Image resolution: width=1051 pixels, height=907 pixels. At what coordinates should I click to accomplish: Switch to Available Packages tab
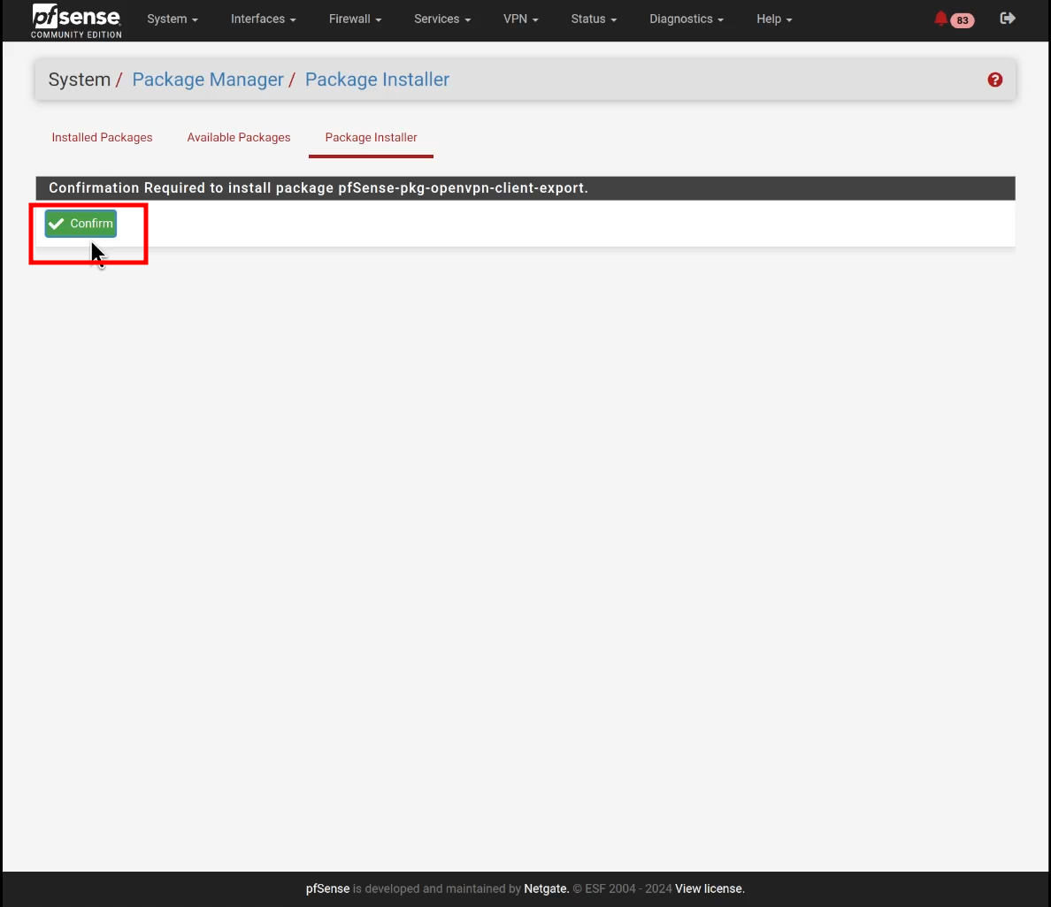click(x=239, y=137)
